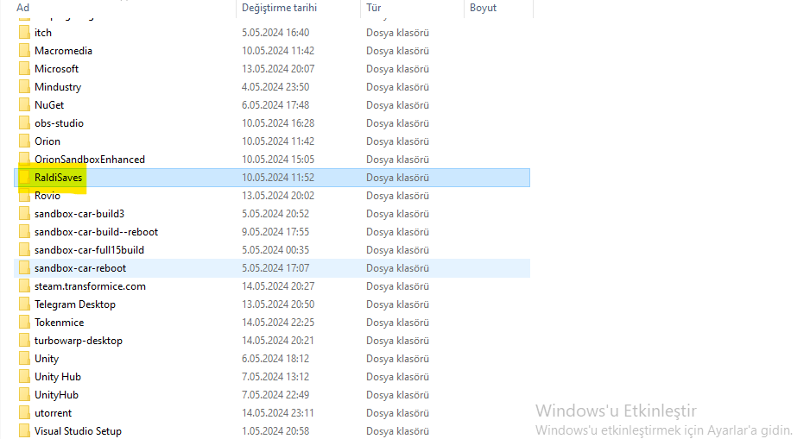Click the utorrent folder name

pyautogui.click(x=53, y=412)
